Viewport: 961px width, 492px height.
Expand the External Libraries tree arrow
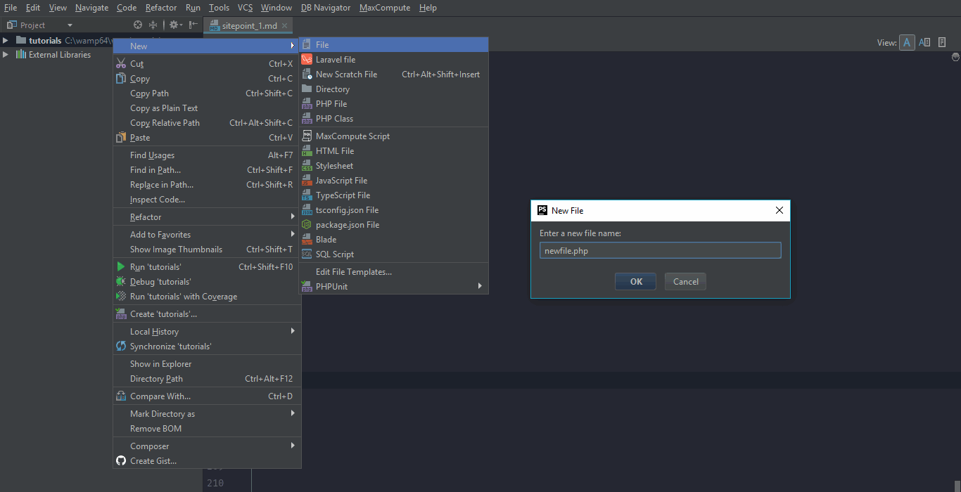[x=6, y=55]
